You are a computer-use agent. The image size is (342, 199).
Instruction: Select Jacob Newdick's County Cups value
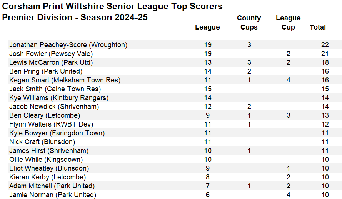pyautogui.click(x=249, y=107)
